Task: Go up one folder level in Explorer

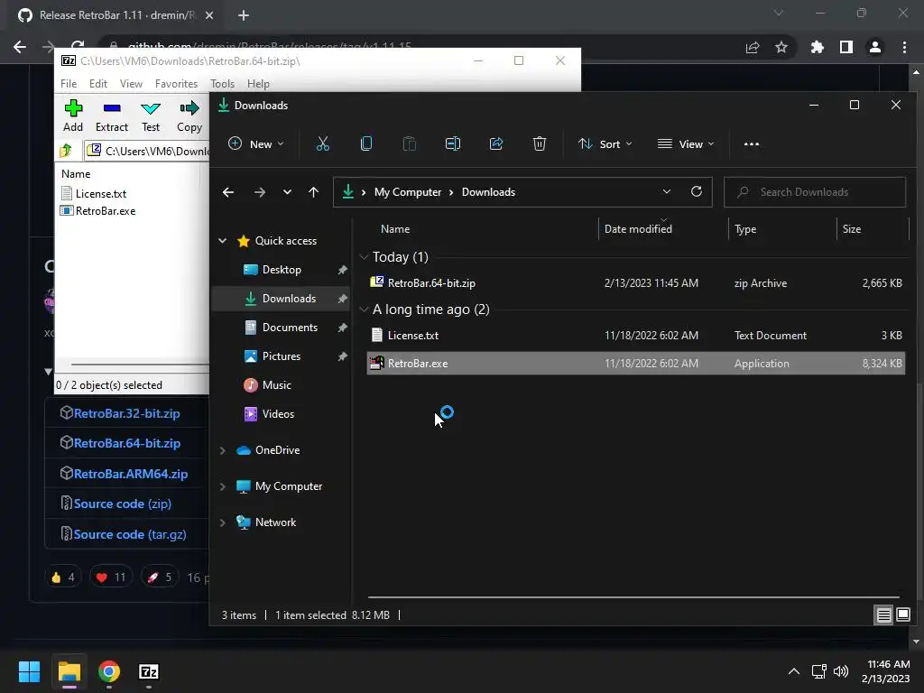Action: [x=313, y=192]
